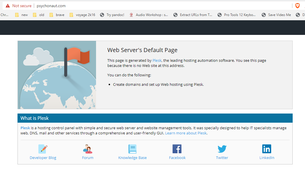Open the Pro Tools 12 Keybo... bookmark
This screenshot has height=171, width=305.
tap(236, 15)
